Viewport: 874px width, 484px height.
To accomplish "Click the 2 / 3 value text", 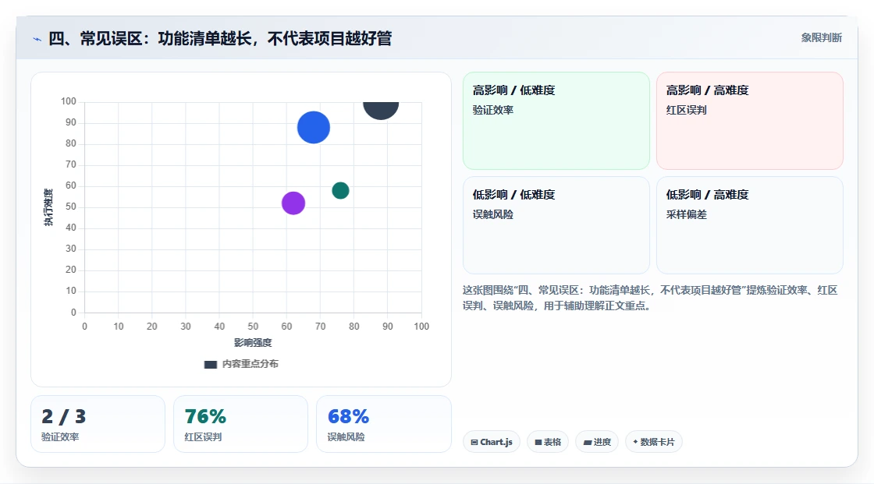I will (63, 416).
